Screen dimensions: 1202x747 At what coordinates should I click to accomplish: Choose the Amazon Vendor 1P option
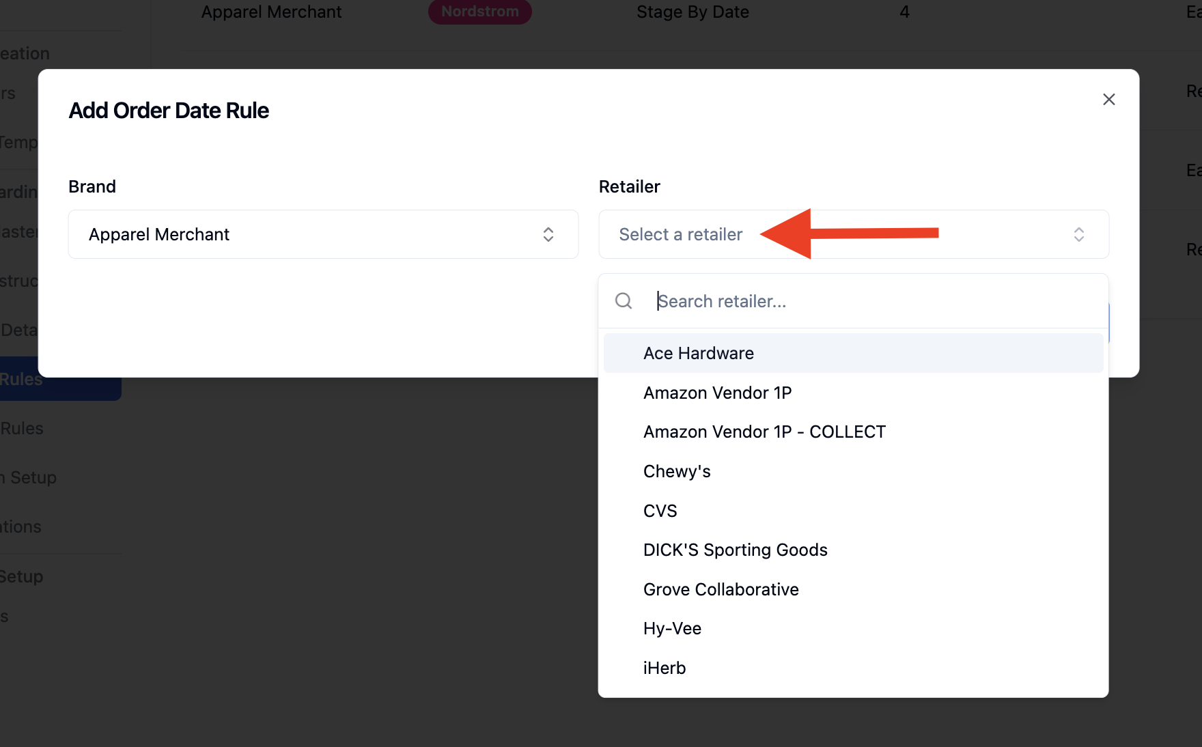pos(854,393)
